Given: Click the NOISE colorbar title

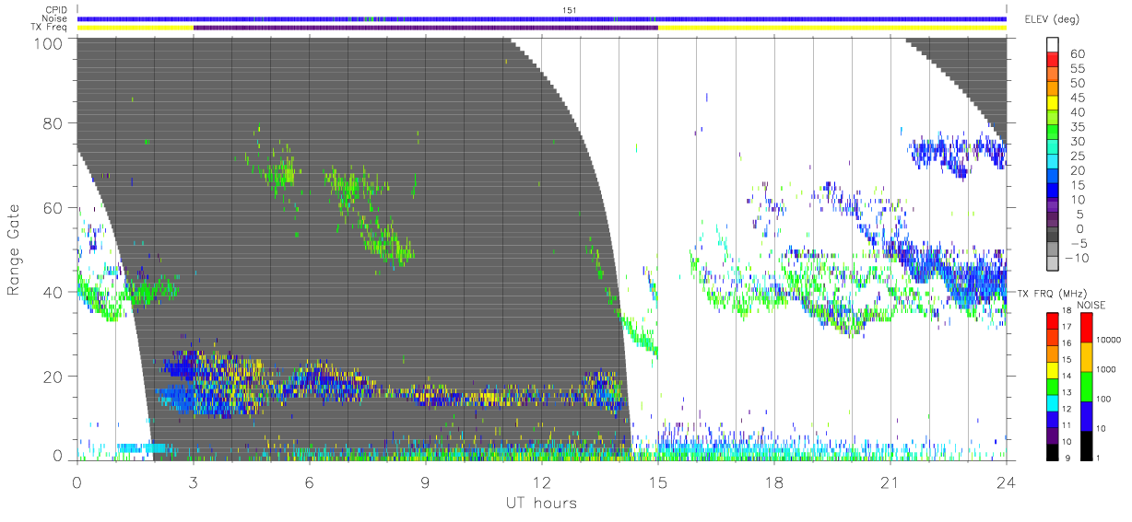Looking at the screenshot, I should click(1093, 305).
